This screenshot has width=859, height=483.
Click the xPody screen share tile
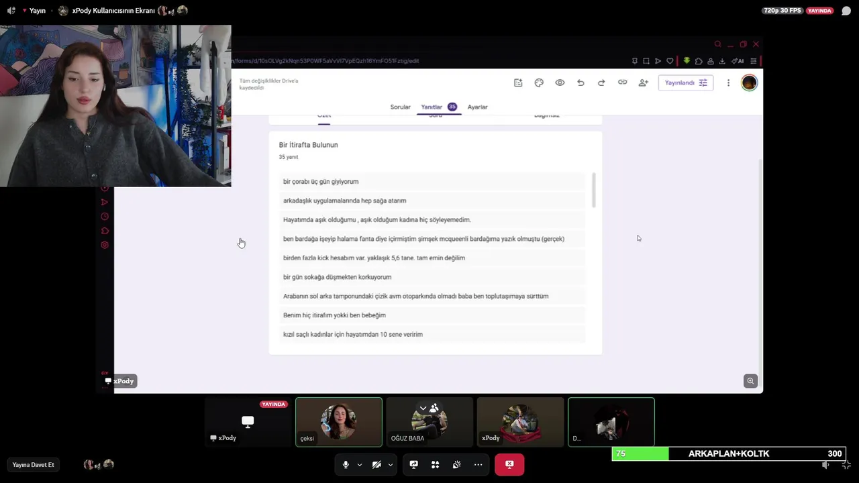248,422
